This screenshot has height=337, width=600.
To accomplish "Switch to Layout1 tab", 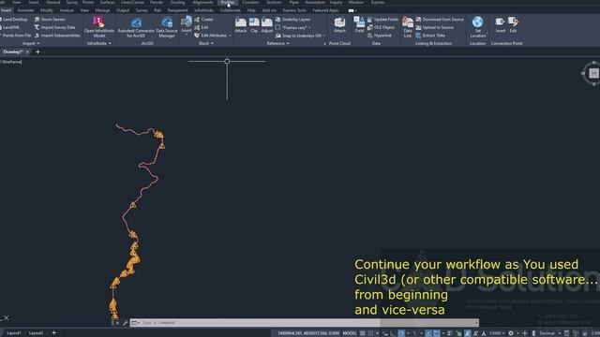I will [x=14, y=333].
